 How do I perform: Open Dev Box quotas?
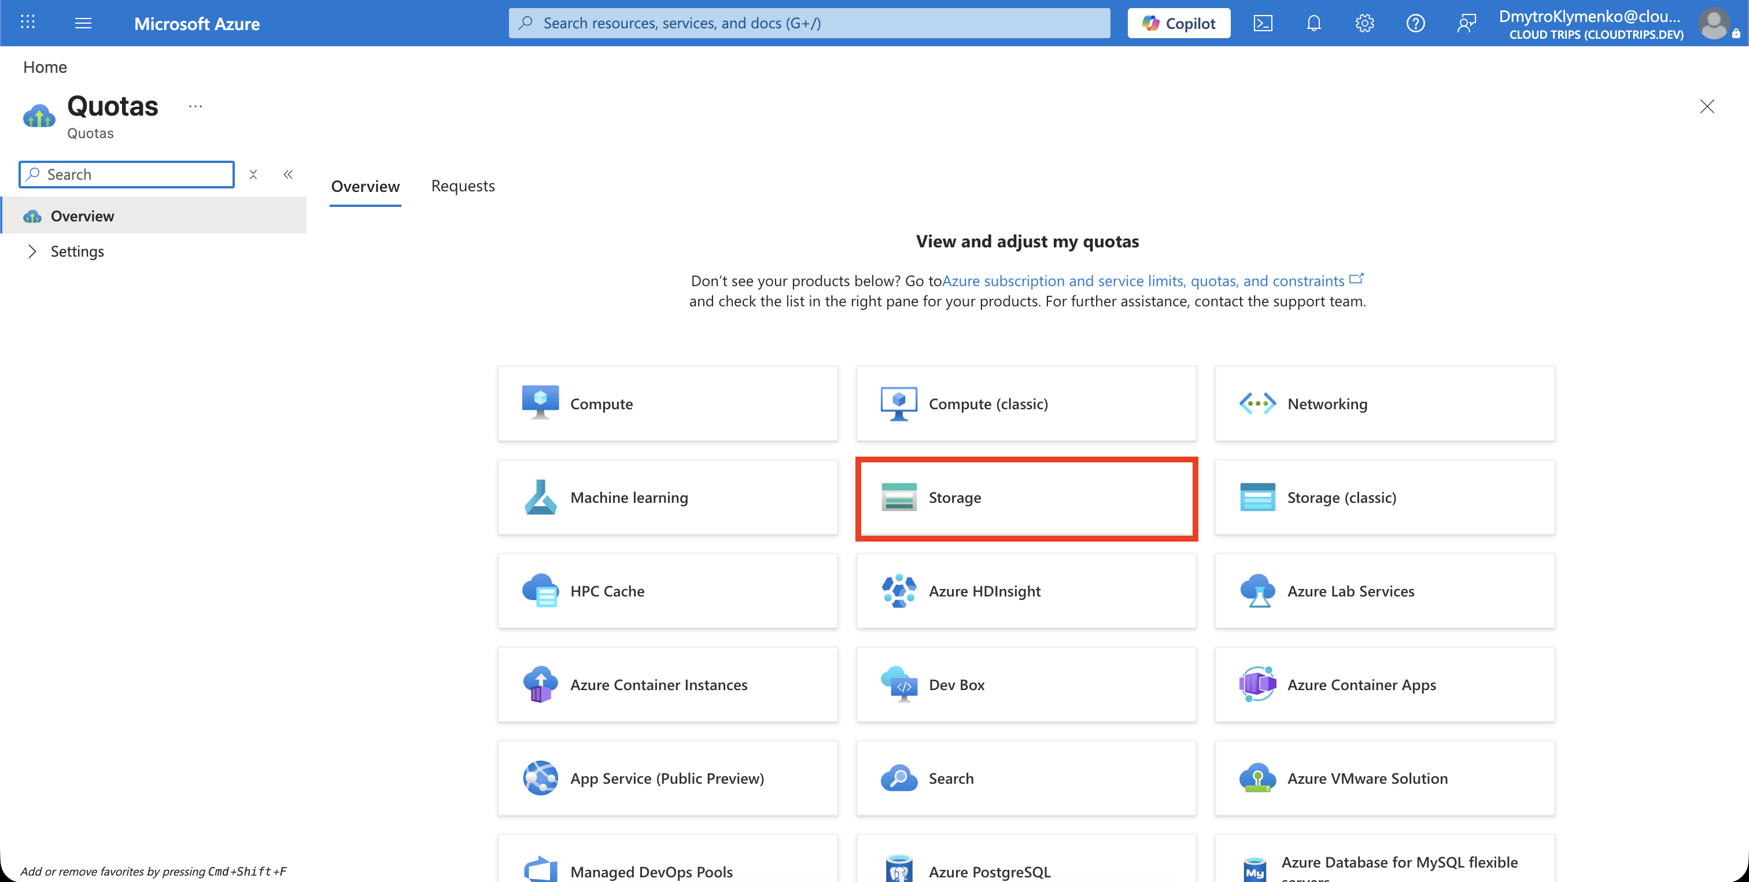coord(1026,684)
